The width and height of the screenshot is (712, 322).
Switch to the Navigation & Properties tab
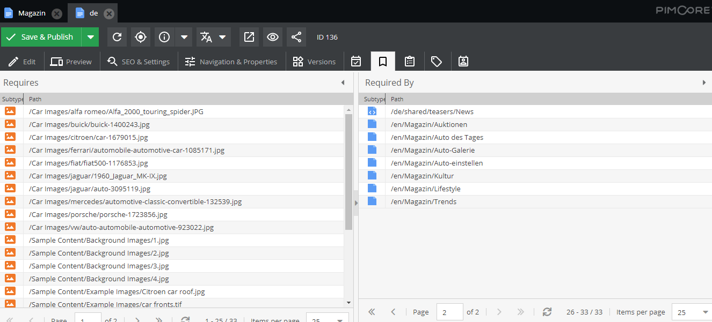(x=231, y=61)
